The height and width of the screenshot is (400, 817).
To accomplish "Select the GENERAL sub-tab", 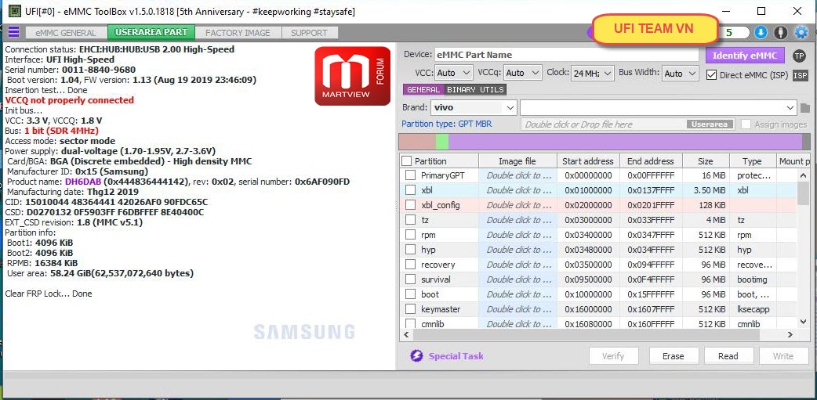I will tap(423, 89).
